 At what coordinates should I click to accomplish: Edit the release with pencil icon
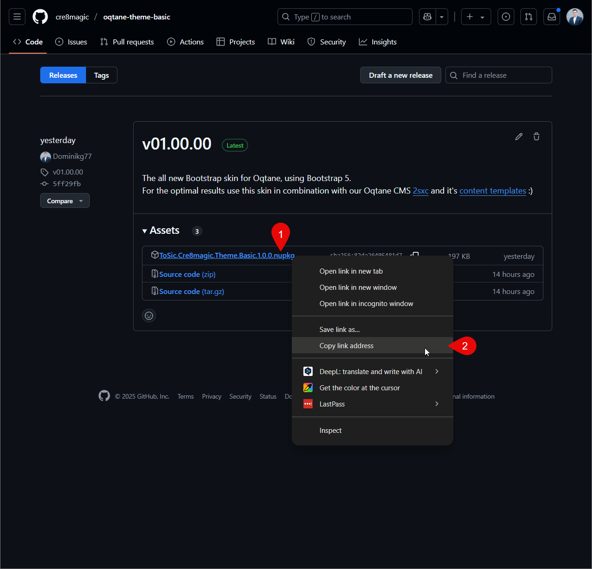point(519,137)
